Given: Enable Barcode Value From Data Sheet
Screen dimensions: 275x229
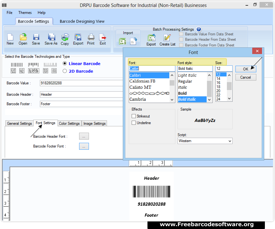Looking at the screenshot, I should pos(181,34).
